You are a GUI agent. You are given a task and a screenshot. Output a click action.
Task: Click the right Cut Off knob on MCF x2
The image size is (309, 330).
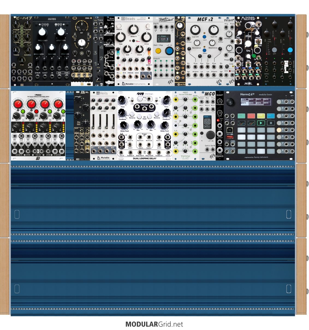214,30
